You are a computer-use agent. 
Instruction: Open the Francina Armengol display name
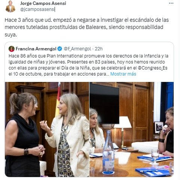coord(36,49)
